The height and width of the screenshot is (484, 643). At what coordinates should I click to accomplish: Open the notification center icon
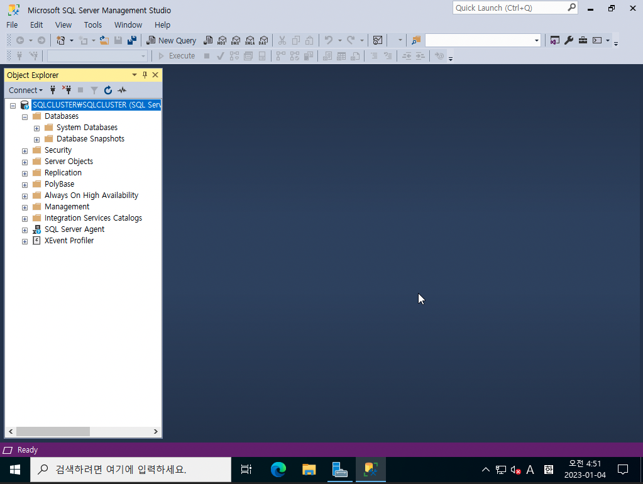[x=622, y=470]
